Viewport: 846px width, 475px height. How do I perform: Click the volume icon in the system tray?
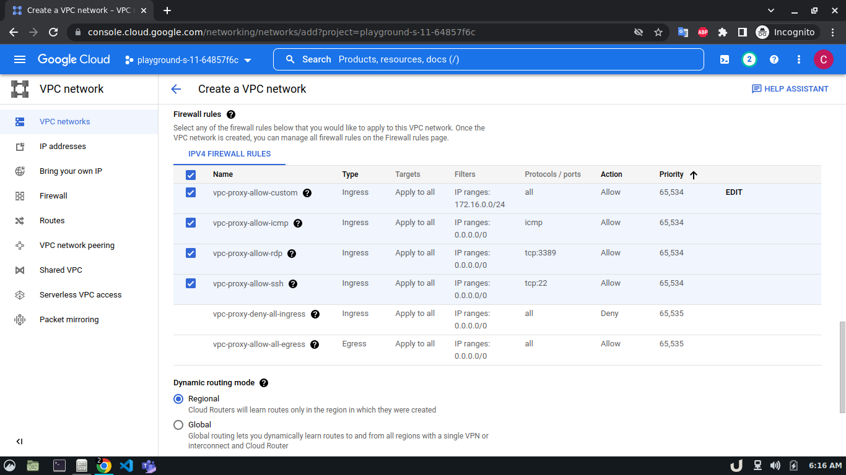pos(775,466)
